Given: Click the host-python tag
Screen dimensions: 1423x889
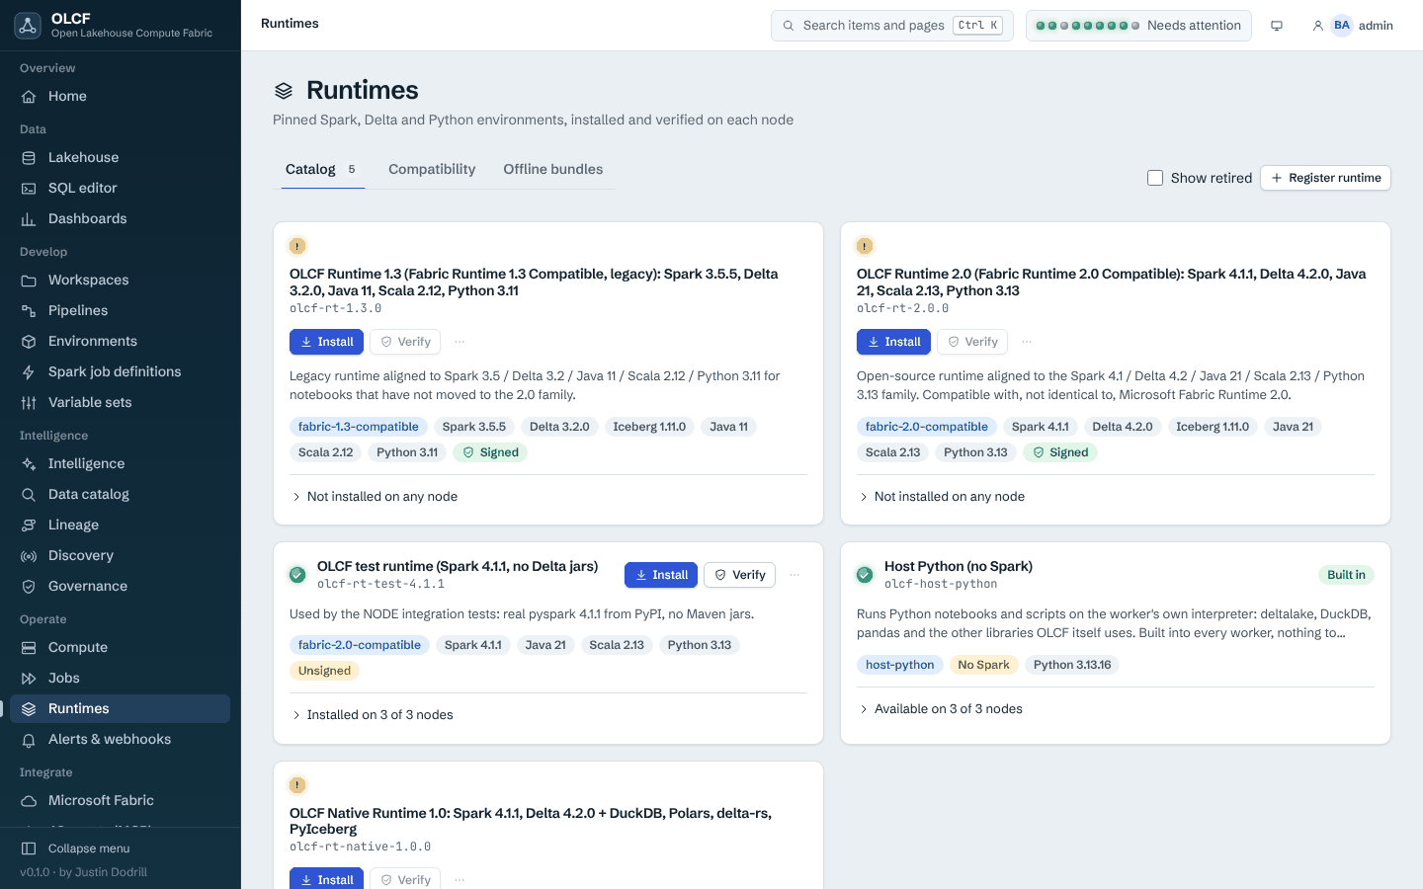Looking at the screenshot, I should [899, 665].
